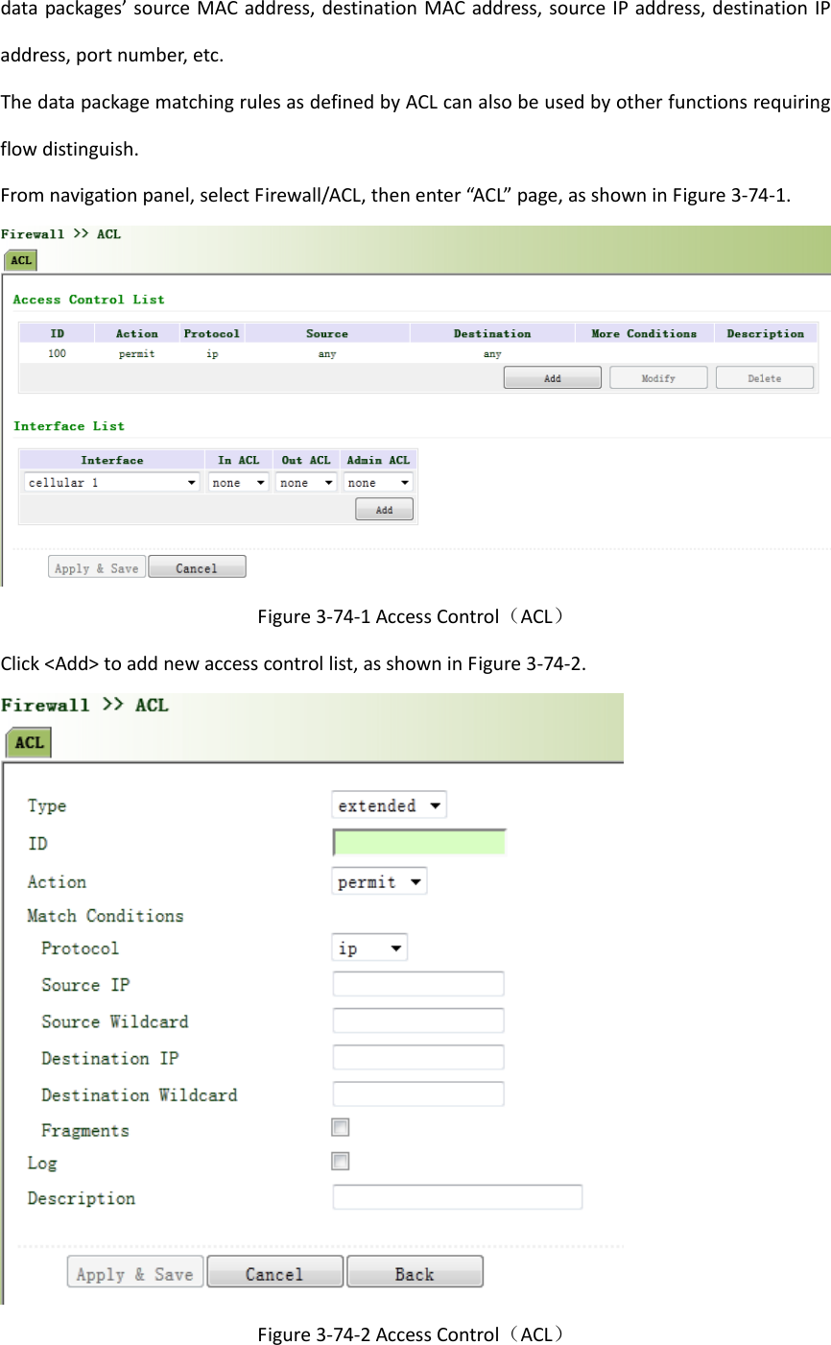
Task: Open the Admin ACL dropdown
Action: (x=377, y=481)
